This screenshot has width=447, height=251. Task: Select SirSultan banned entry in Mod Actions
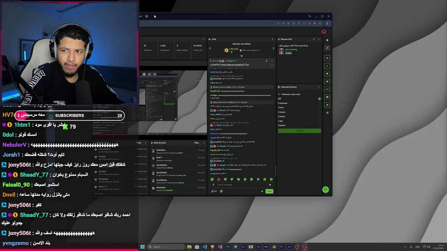179,189
